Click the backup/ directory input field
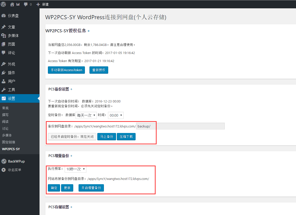296x215 pixels. [x=180, y=126]
